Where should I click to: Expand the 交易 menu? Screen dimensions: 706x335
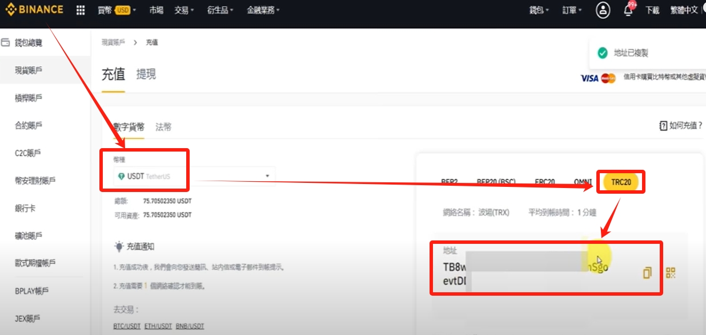[184, 10]
